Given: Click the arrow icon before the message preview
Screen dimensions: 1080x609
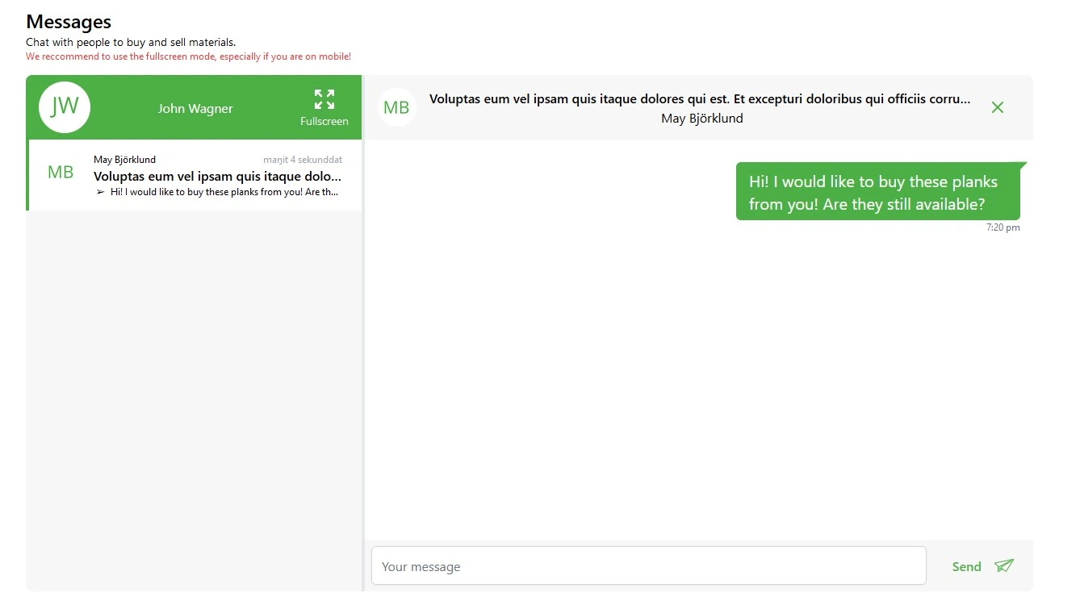Looking at the screenshot, I should [x=100, y=193].
